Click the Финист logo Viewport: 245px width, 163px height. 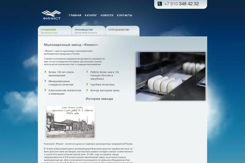[x=51, y=15]
